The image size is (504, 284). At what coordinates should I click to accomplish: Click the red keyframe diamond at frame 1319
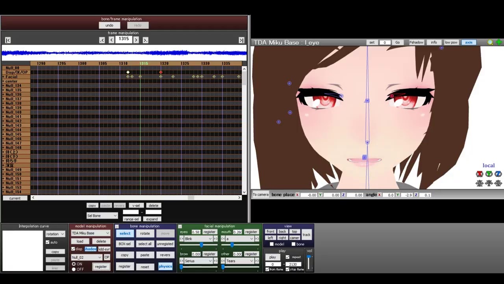point(161,72)
